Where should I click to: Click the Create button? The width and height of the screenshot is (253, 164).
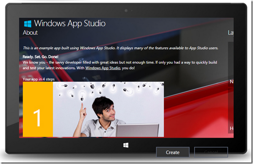point(173,152)
